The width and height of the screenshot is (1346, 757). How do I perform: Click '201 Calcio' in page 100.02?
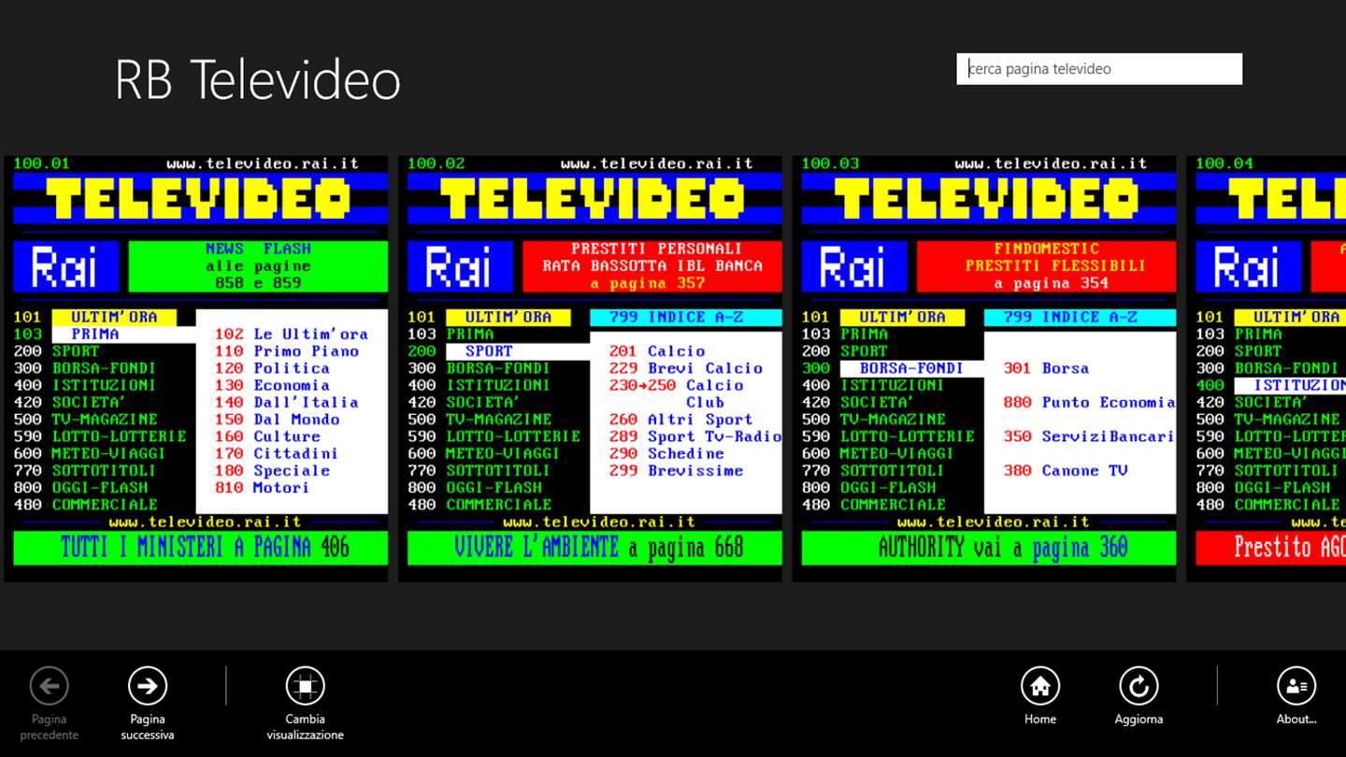point(657,351)
